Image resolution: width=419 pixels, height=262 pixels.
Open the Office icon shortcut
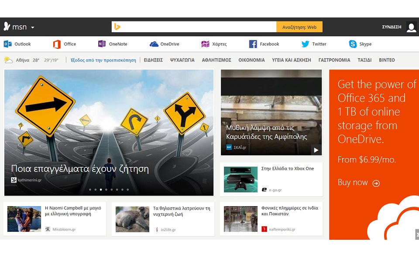pos(57,44)
